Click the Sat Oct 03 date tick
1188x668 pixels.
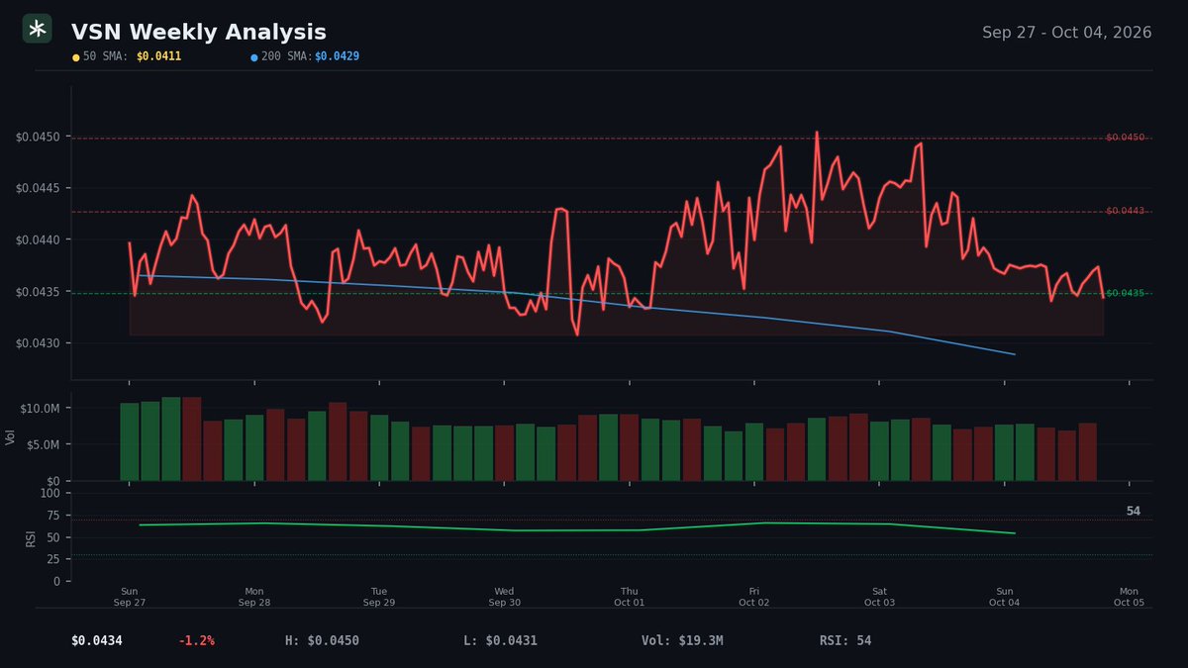pyautogui.click(x=879, y=597)
